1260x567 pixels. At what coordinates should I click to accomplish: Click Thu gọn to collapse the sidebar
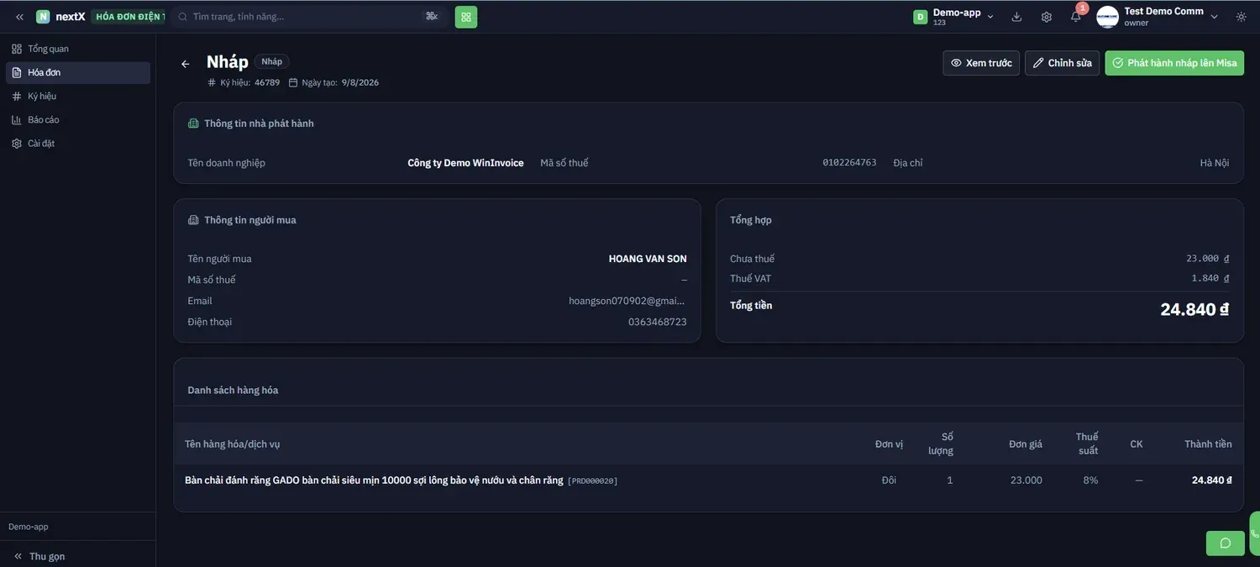click(x=39, y=556)
